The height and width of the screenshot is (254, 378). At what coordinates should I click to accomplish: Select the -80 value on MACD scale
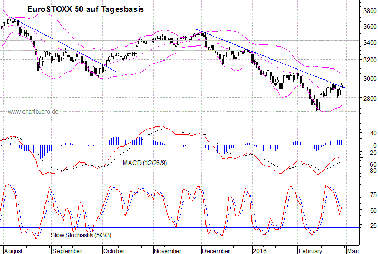click(x=368, y=171)
